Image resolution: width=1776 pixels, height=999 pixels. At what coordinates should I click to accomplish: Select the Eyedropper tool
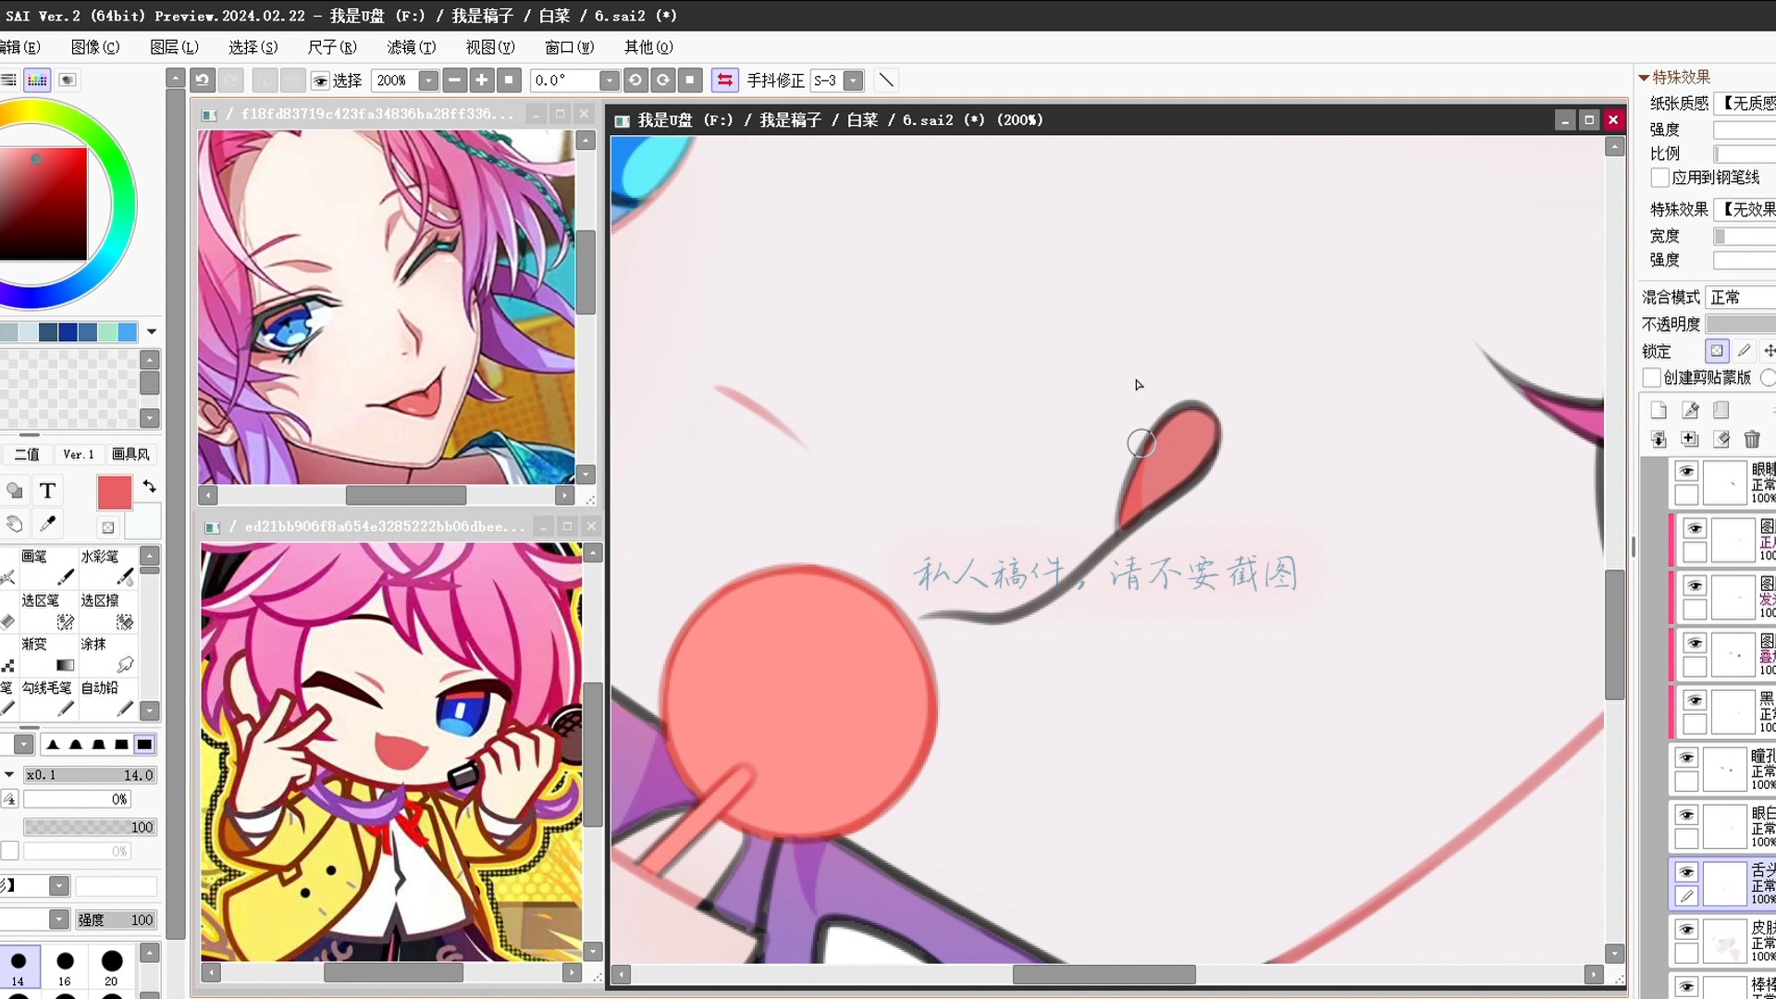click(x=48, y=524)
